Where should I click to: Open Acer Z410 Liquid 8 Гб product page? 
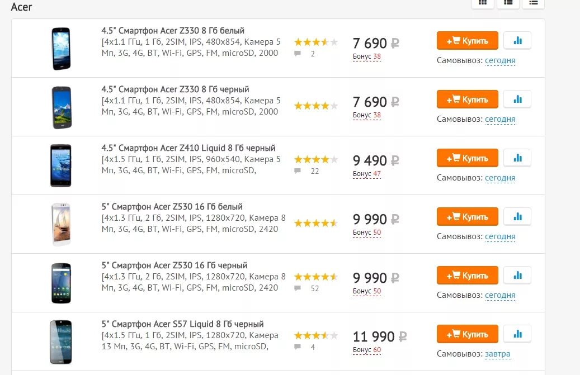tap(188, 148)
